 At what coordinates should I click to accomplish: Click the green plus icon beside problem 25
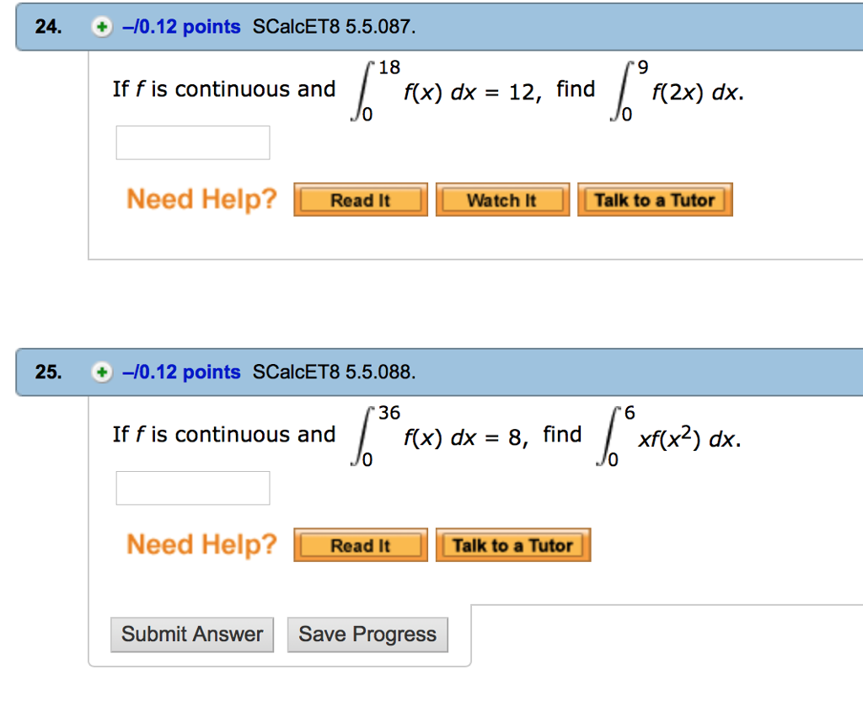point(101,372)
